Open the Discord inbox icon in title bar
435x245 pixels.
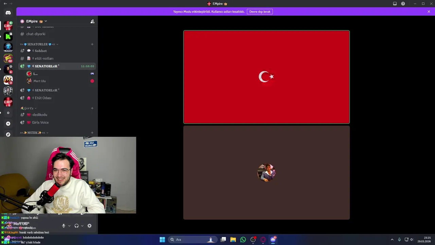click(x=395, y=4)
